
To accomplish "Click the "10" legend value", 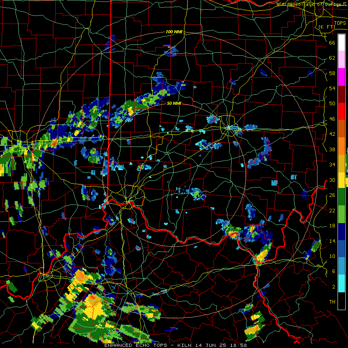I will coord(332,256).
